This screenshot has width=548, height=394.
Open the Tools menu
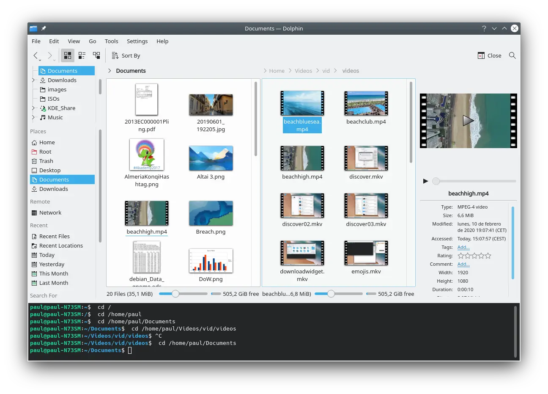(x=111, y=41)
